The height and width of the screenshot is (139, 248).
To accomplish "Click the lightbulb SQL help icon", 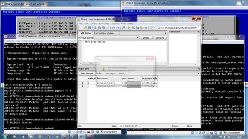I will click(152, 28).
